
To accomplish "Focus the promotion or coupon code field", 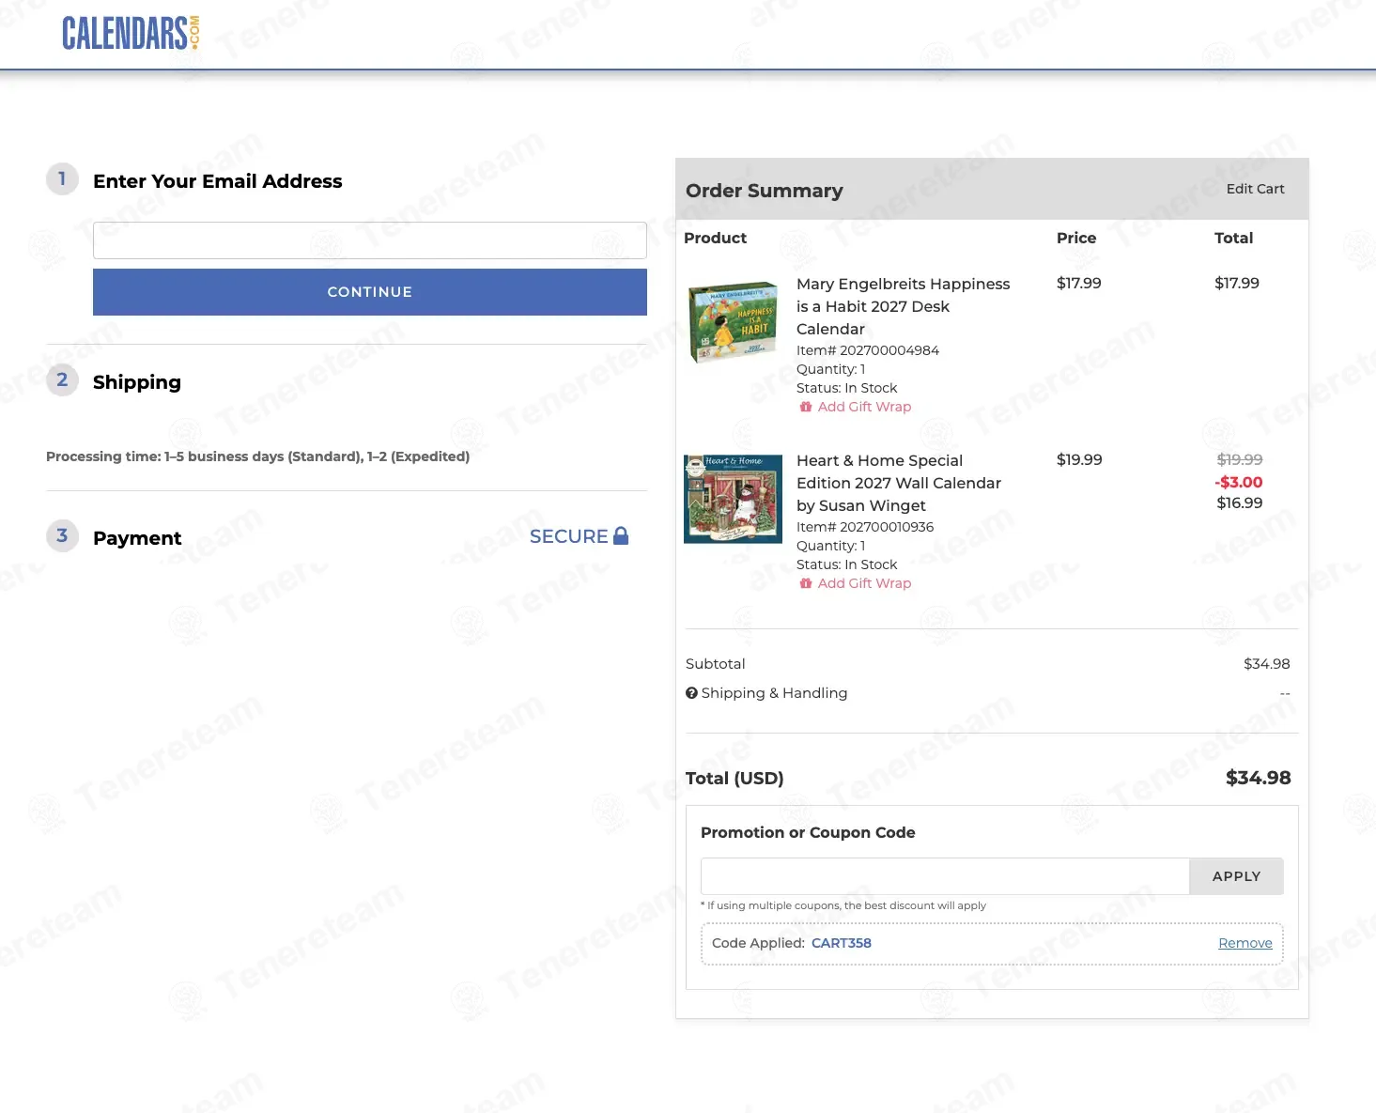I will (945, 876).
